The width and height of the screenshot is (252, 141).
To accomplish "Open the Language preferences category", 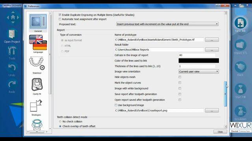I will coord(38,43).
